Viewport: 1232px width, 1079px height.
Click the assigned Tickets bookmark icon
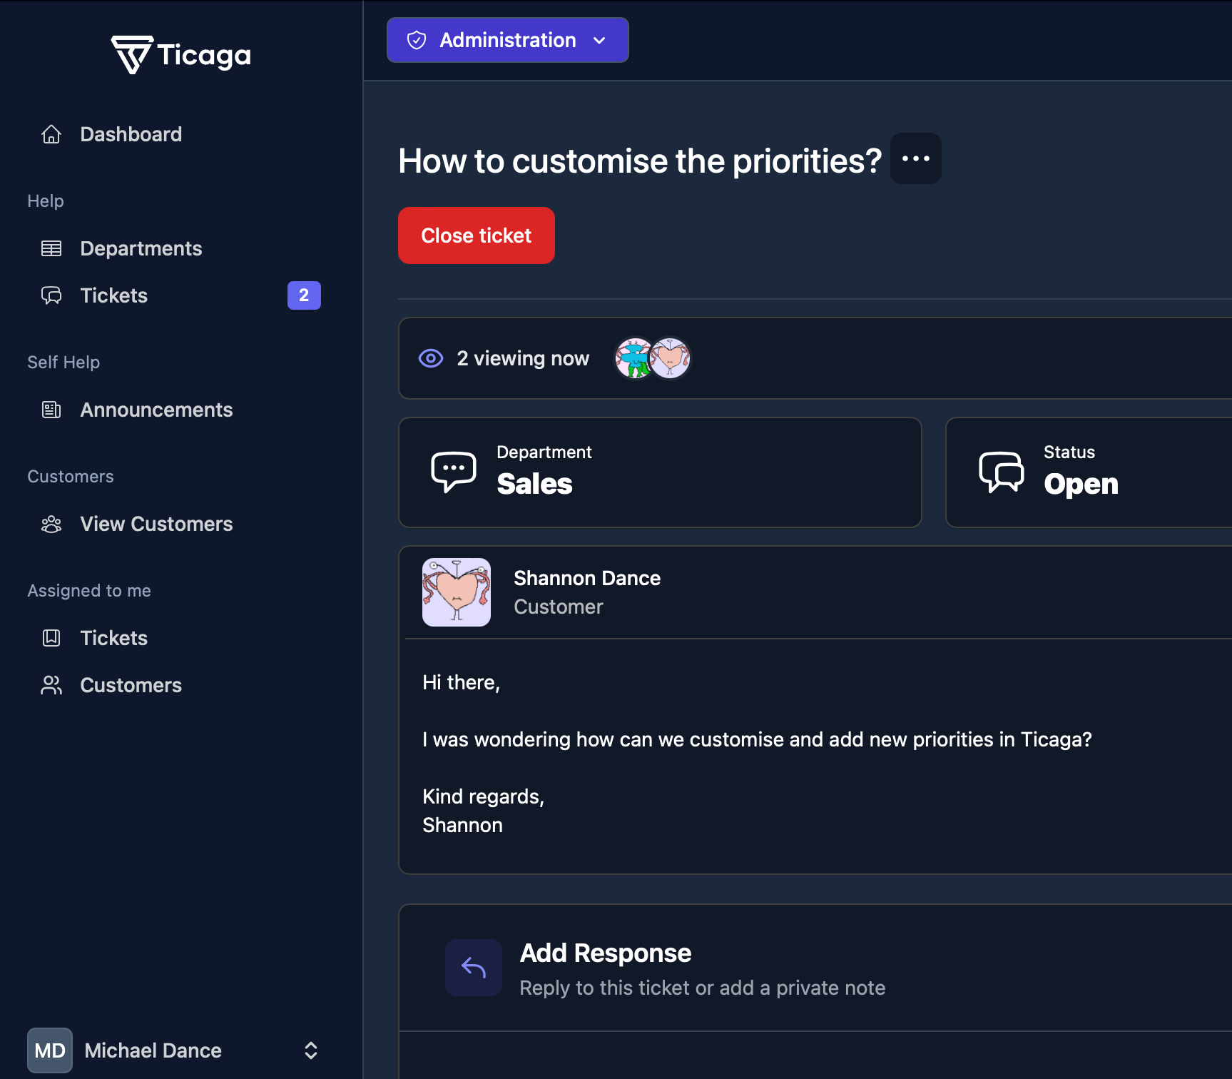coord(51,638)
